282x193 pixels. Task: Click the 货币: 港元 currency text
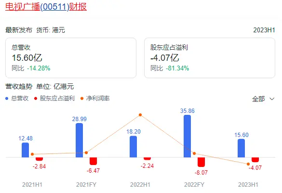tap(51, 30)
